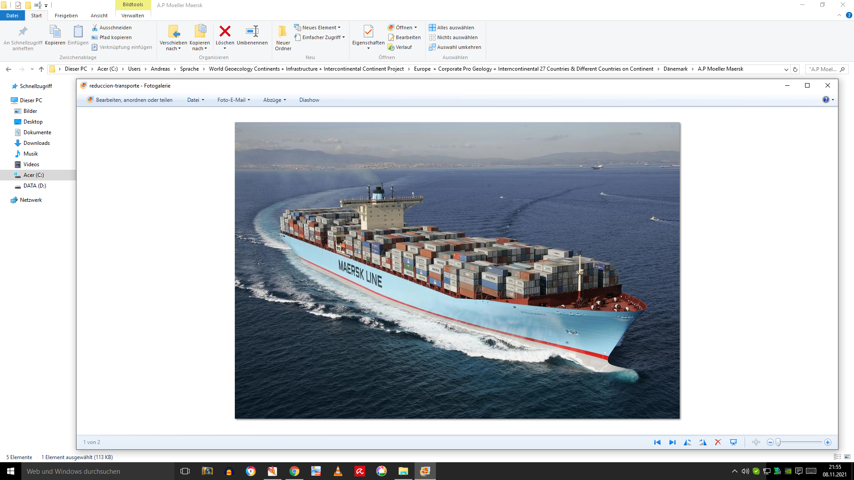Click Verlauf in the ribbon

click(399, 47)
